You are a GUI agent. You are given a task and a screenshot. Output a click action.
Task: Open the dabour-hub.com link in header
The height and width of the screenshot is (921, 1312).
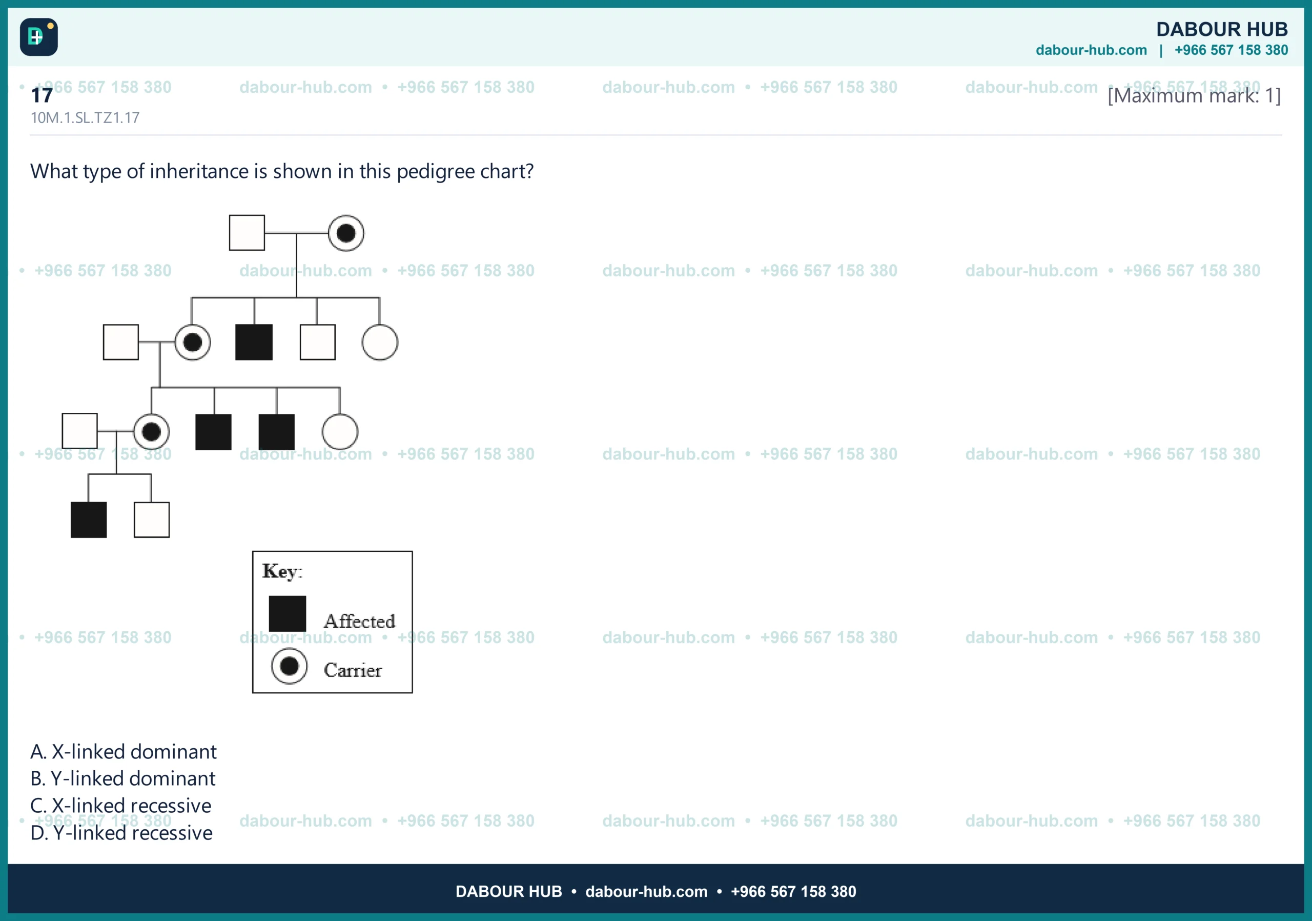tap(1091, 50)
